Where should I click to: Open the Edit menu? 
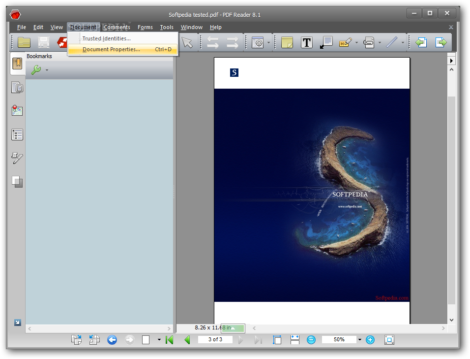click(x=38, y=27)
